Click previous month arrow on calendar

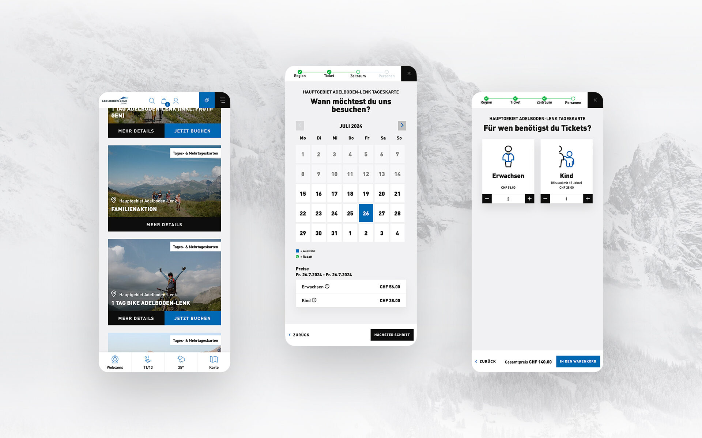(298, 125)
